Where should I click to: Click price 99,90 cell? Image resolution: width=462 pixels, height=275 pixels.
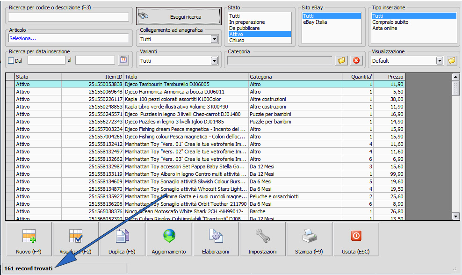coord(389,174)
